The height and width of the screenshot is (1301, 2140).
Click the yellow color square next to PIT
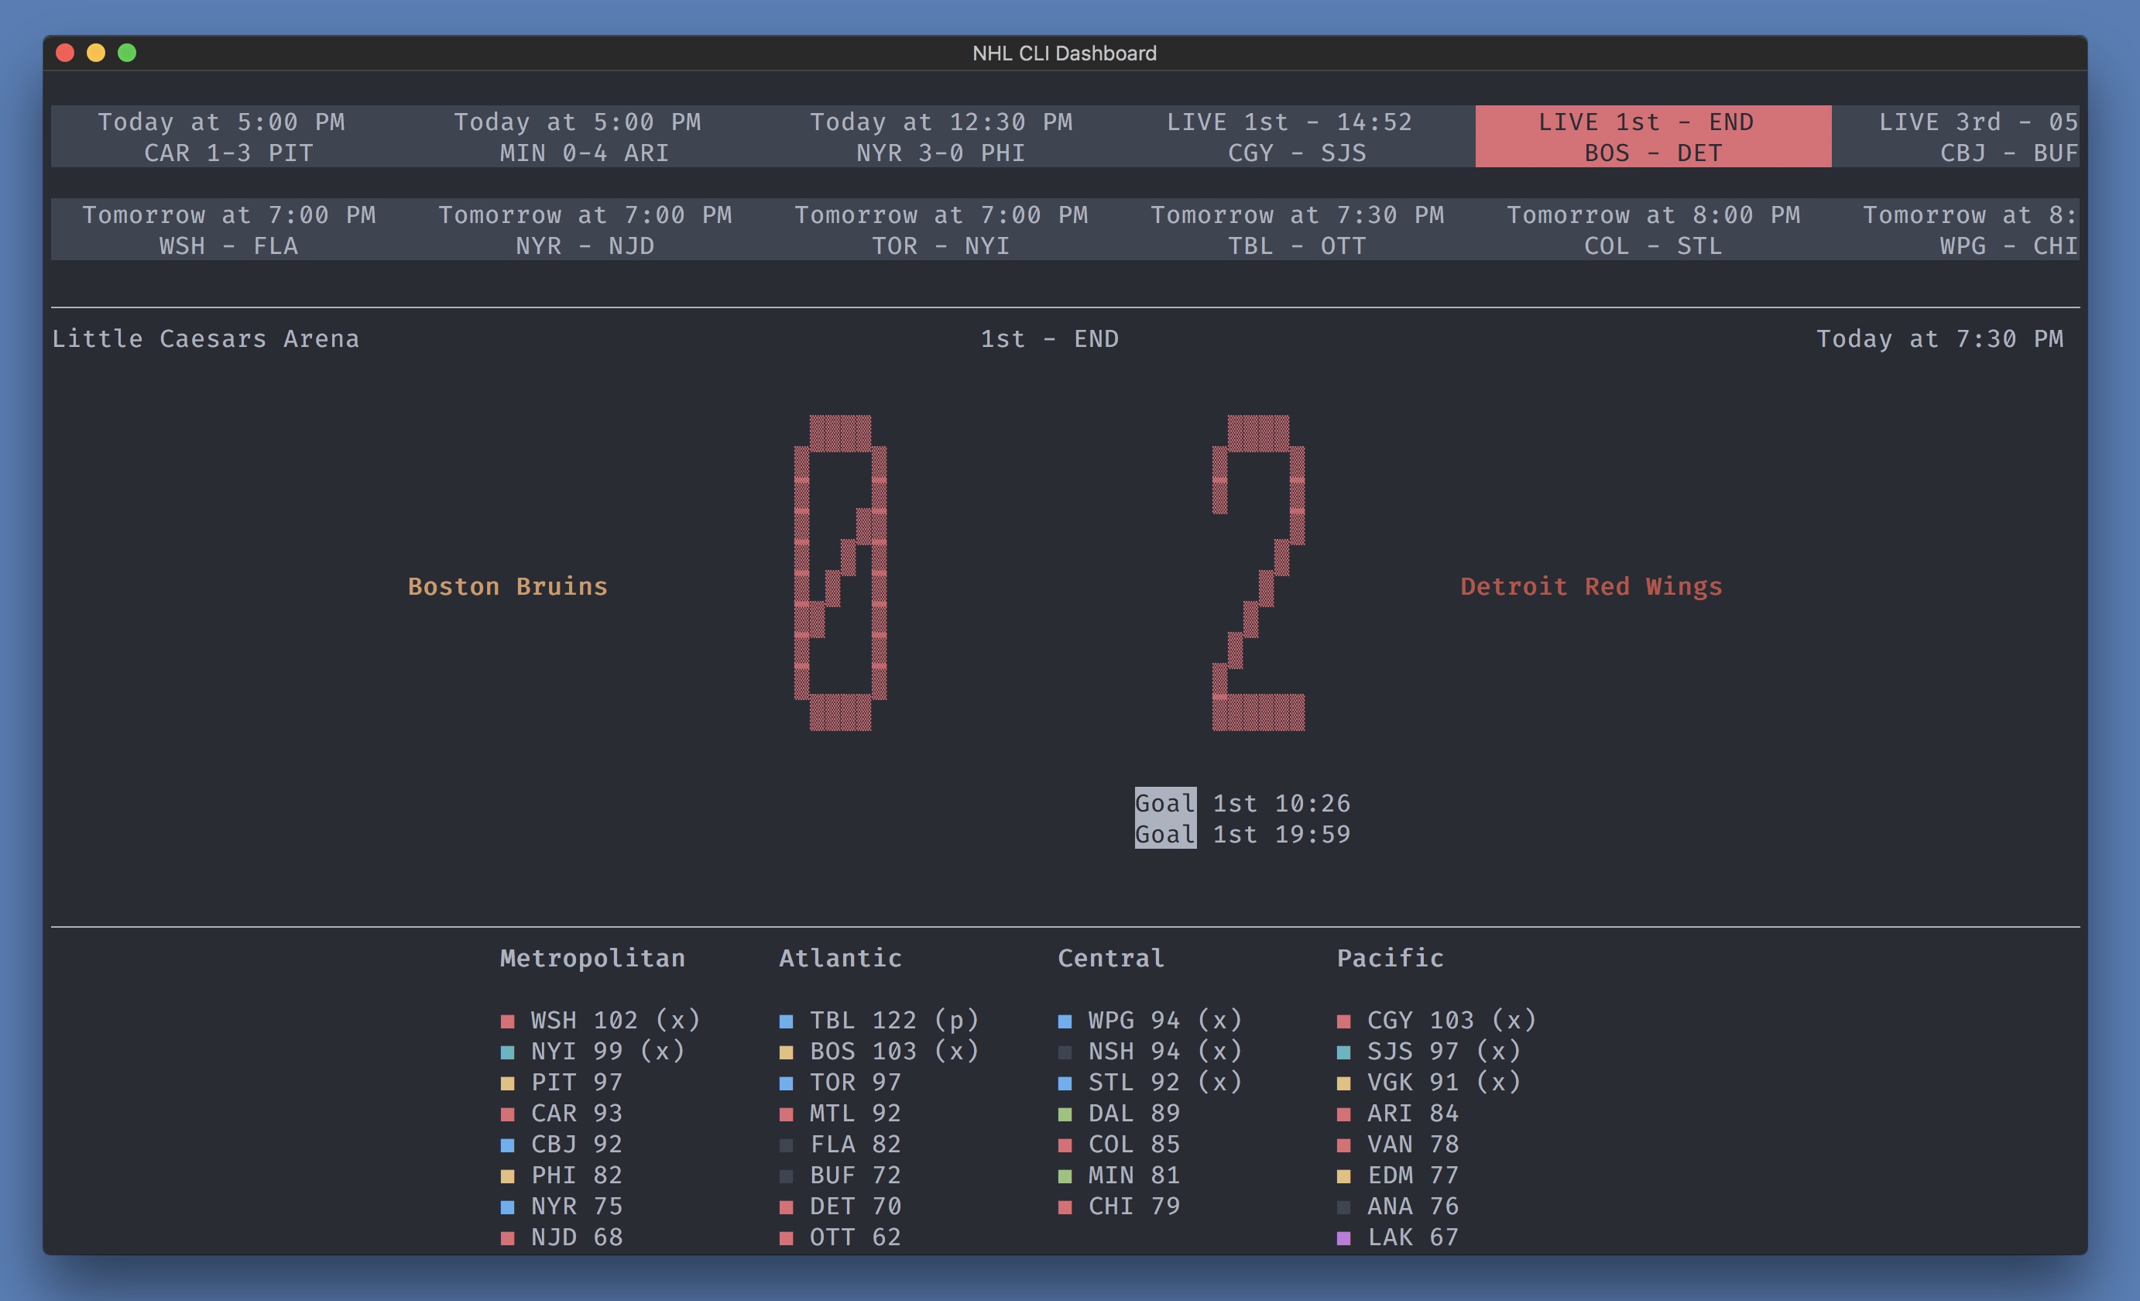[508, 1084]
